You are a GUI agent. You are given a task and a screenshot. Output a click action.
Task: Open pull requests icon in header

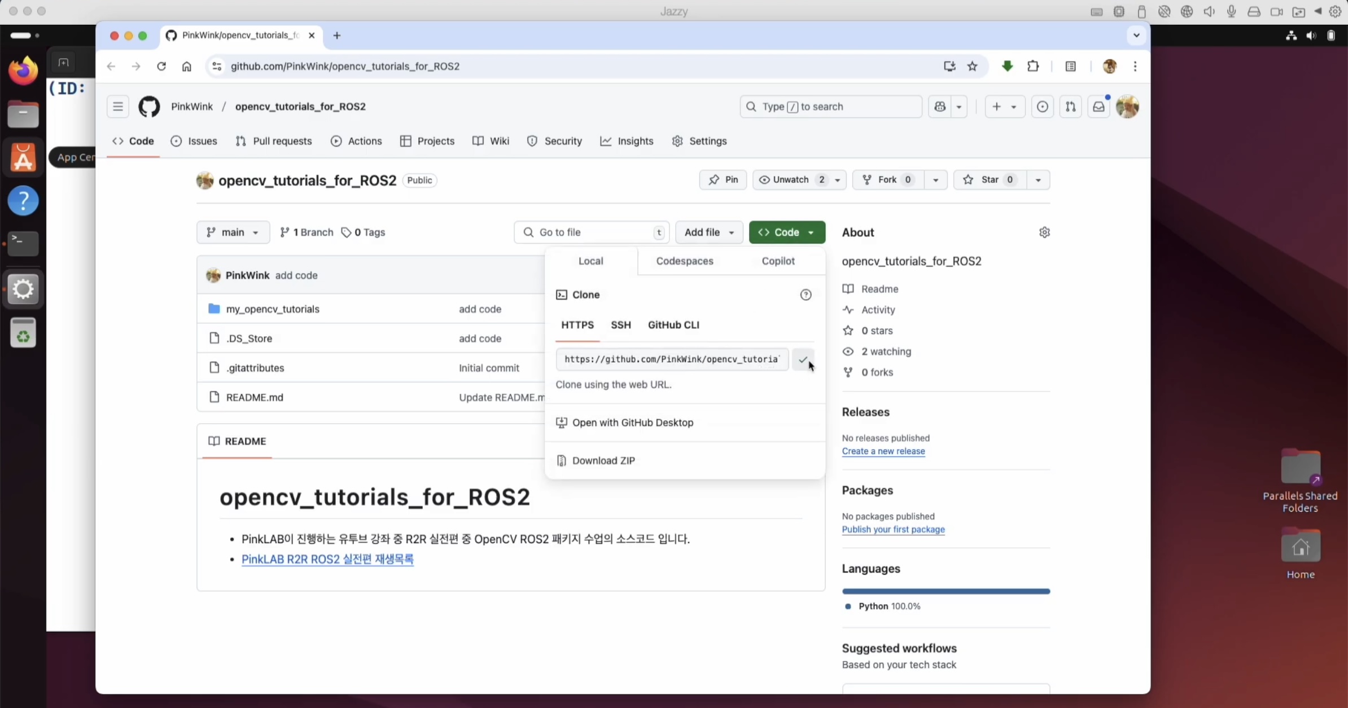pyautogui.click(x=1070, y=107)
